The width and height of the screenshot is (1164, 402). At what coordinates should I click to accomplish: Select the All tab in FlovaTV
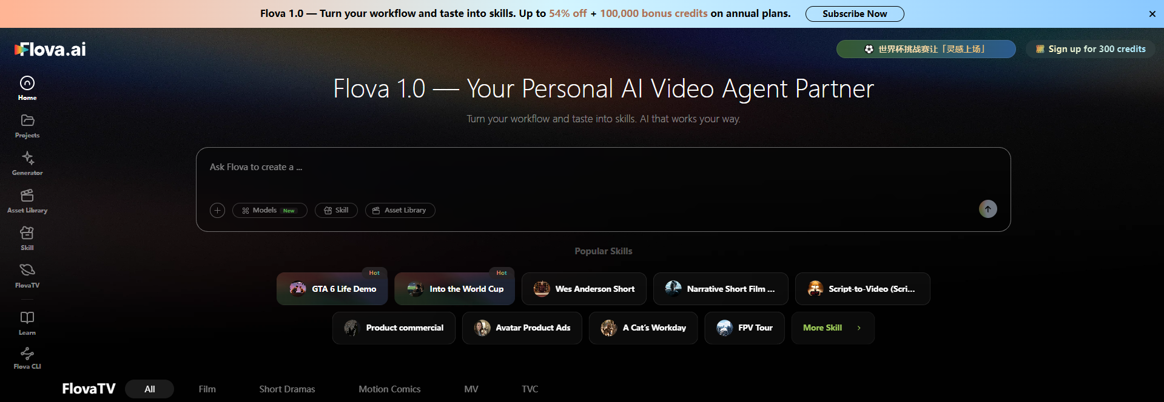click(149, 389)
